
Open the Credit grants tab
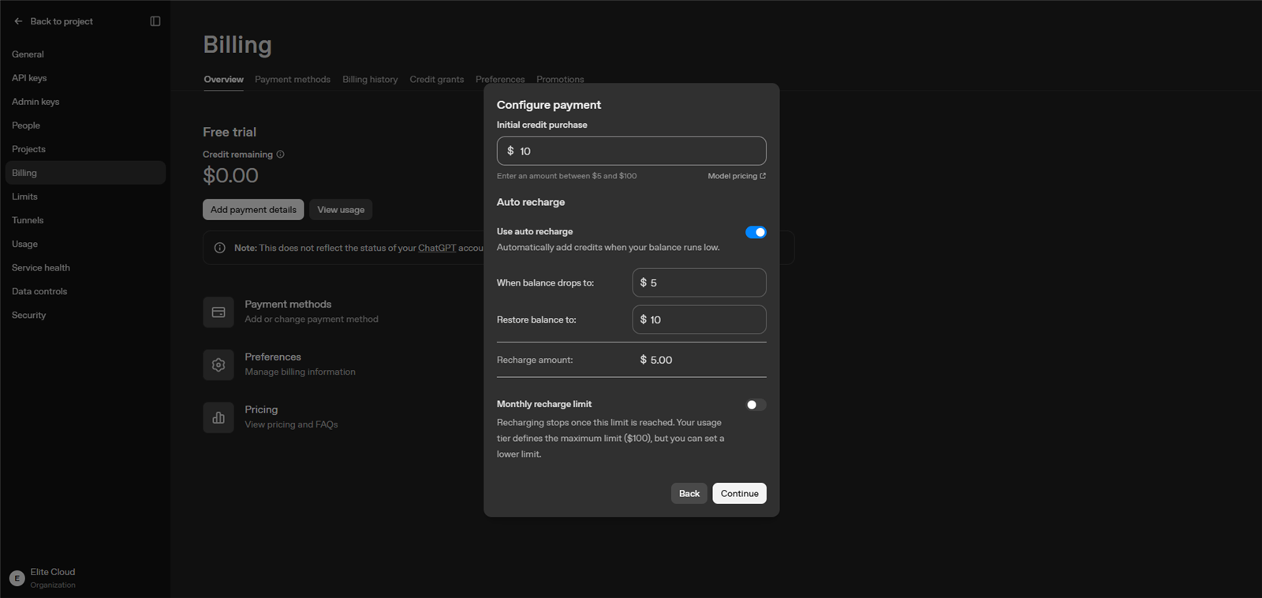click(x=437, y=80)
